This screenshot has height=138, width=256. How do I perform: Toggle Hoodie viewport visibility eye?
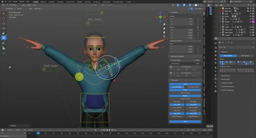click(251, 22)
